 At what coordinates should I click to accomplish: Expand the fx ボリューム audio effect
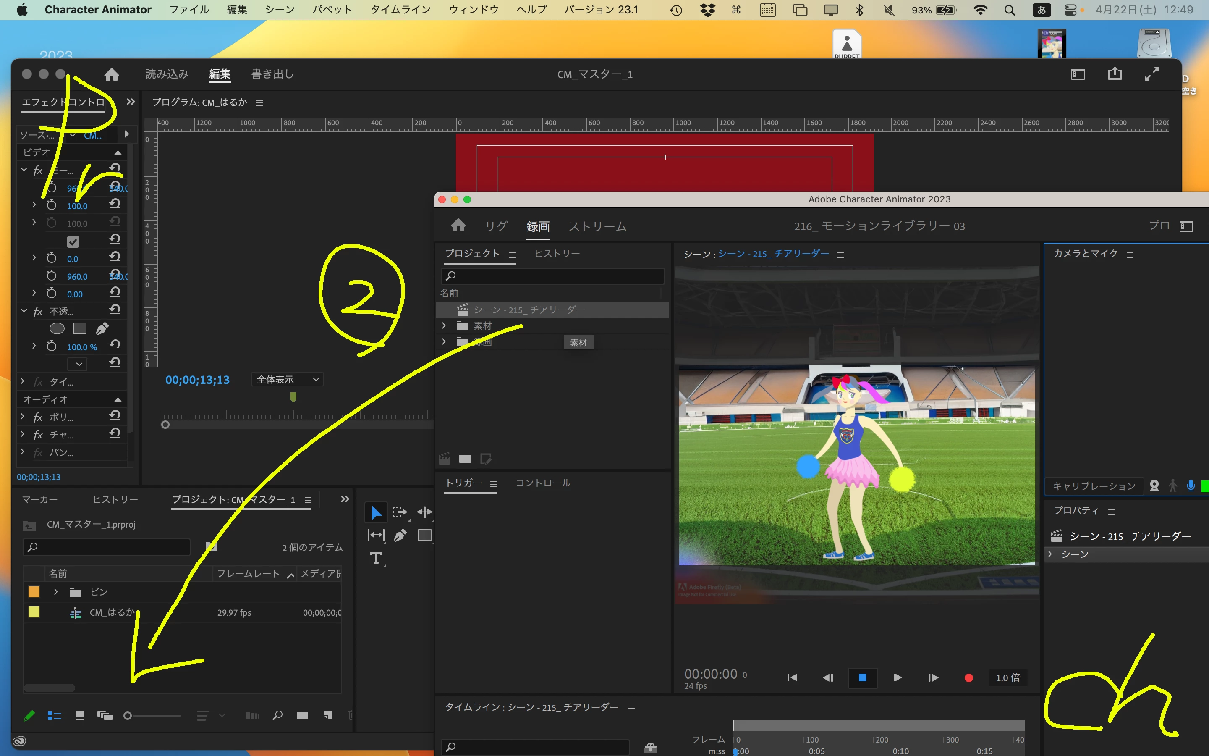tap(23, 416)
